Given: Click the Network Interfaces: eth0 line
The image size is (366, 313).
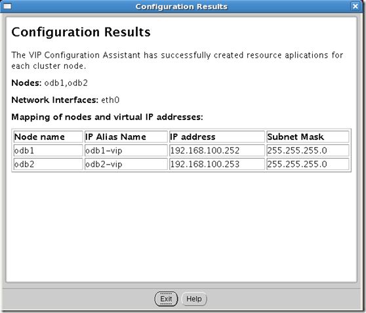Looking at the screenshot, I should coord(66,100).
